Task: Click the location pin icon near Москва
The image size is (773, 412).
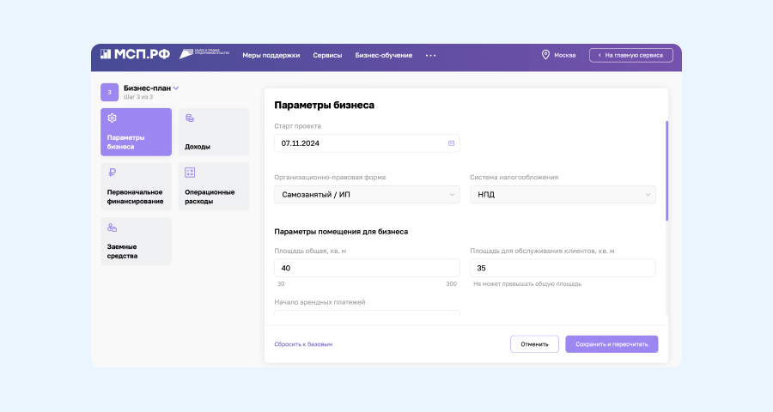Action: [x=545, y=55]
